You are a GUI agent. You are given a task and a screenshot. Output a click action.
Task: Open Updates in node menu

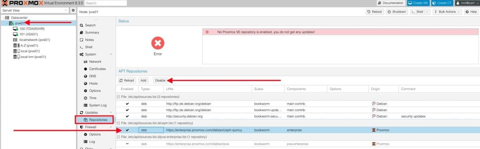(91, 113)
